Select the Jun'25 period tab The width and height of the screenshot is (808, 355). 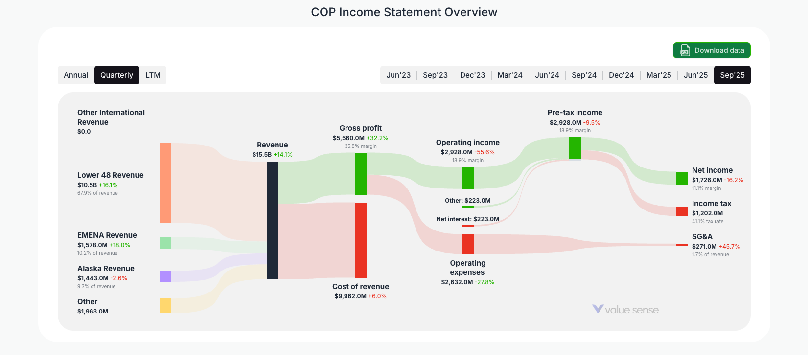click(695, 75)
